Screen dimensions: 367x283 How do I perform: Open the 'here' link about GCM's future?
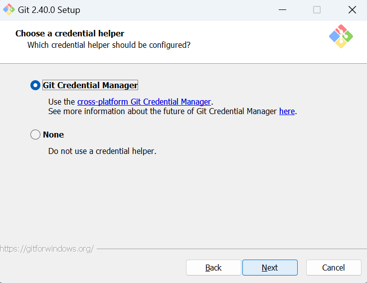287,111
